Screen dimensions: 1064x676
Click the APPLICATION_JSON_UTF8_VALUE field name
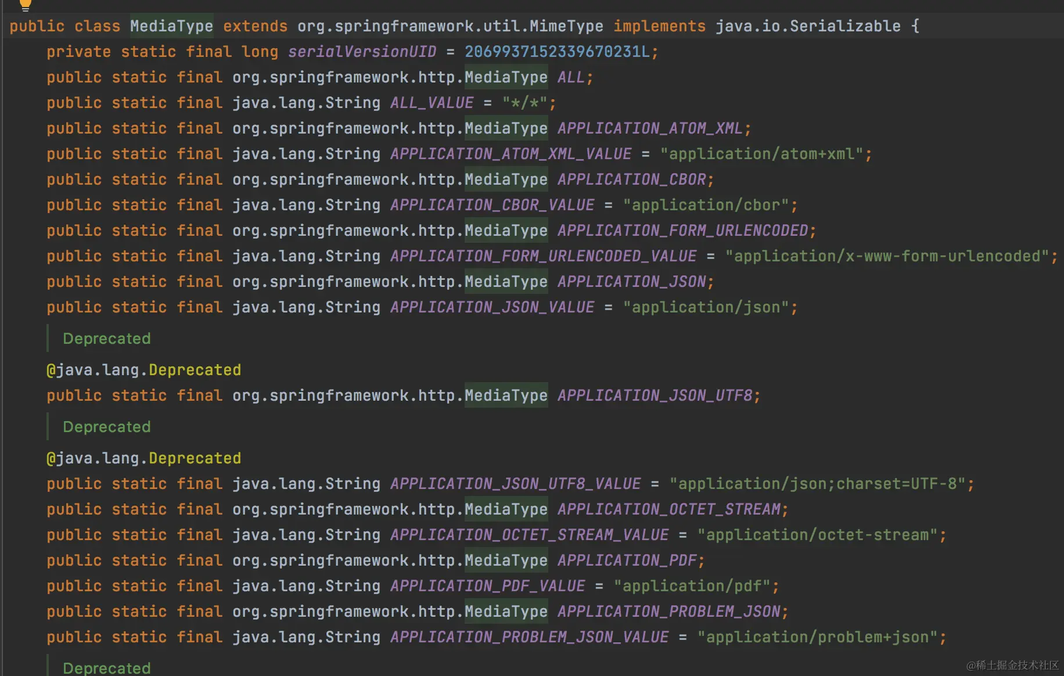(x=516, y=484)
